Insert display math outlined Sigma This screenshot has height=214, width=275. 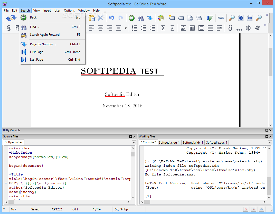point(172,28)
